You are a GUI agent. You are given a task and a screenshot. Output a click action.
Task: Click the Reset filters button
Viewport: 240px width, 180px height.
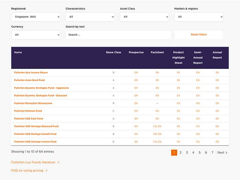point(199,34)
